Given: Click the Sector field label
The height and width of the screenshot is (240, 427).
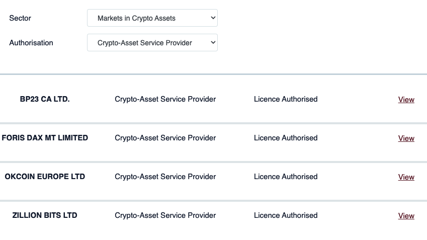Looking at the screenshot, I should [x=20, y=18].
